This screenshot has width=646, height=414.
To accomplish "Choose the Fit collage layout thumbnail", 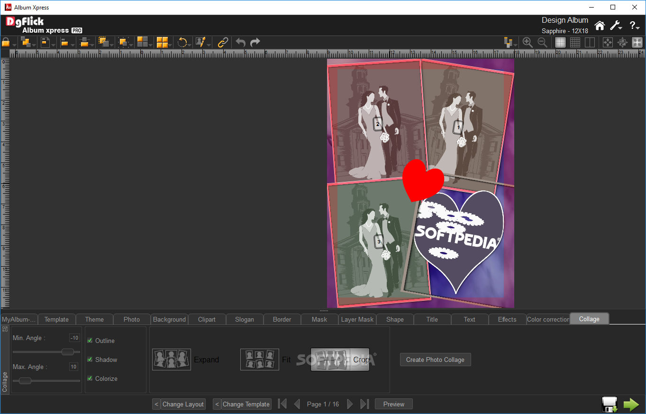I will [259, 360].
